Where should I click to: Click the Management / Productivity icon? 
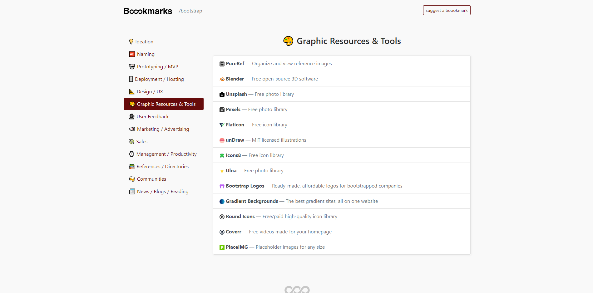[x=132, y=154]
